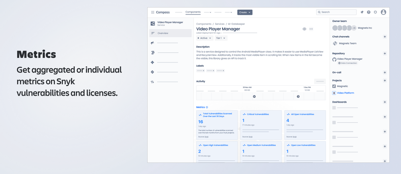Open the Magnetic project

[342, 86]
